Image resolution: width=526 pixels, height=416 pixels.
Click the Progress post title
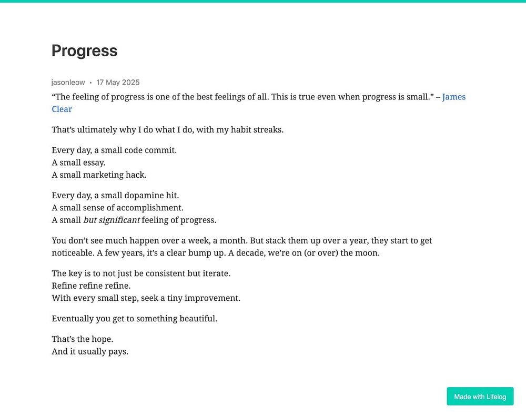click(85, 51)
